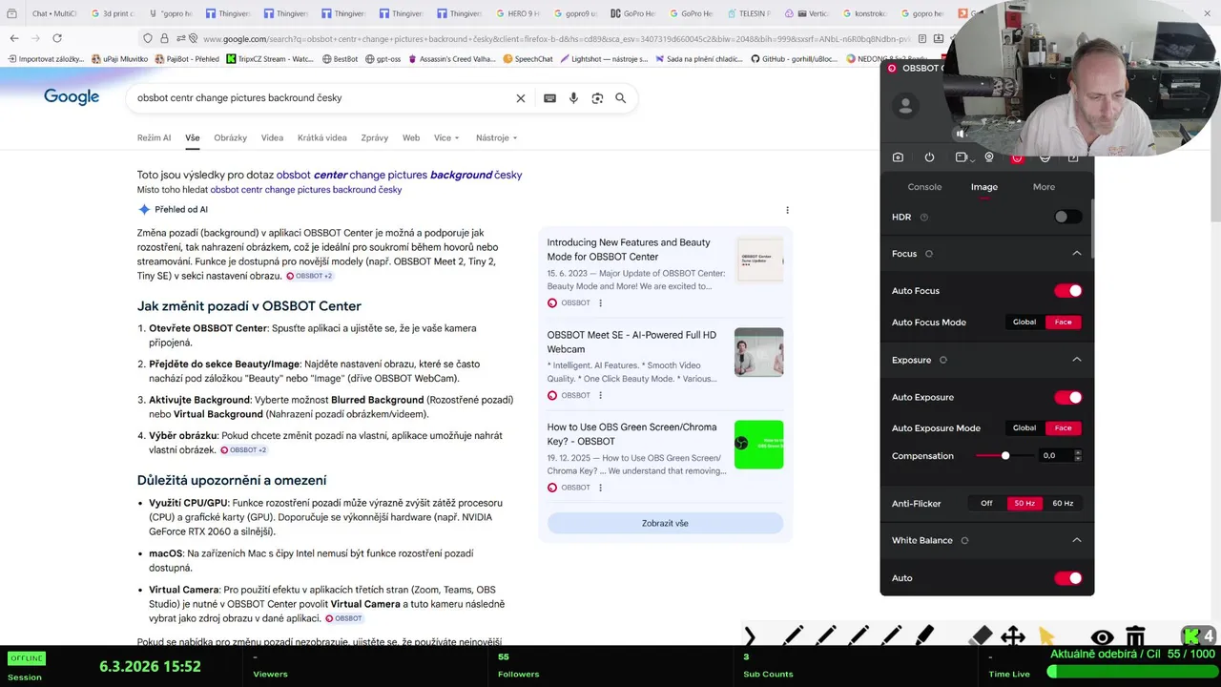Open the Compensation value spinner arrows
1221x687 pixels.
click(1078, 456)
